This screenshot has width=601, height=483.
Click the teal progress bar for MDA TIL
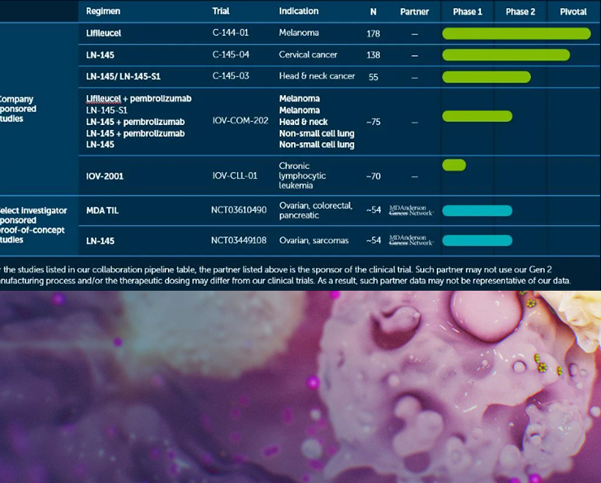[477, 210]
